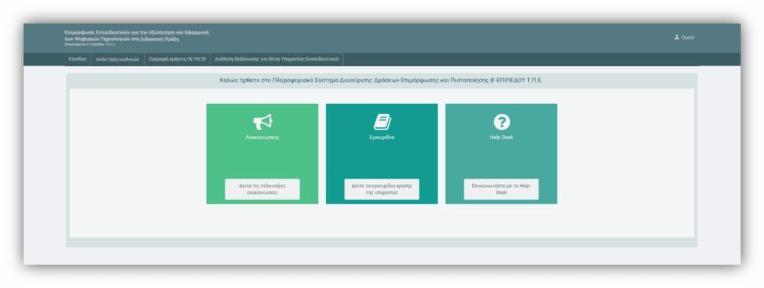The height and width of the screenshot is (288, 764).
Task: Click Επικοινωνήστε με το Help-Desk button
Action: pyautogui.click(x=501, y=189)
